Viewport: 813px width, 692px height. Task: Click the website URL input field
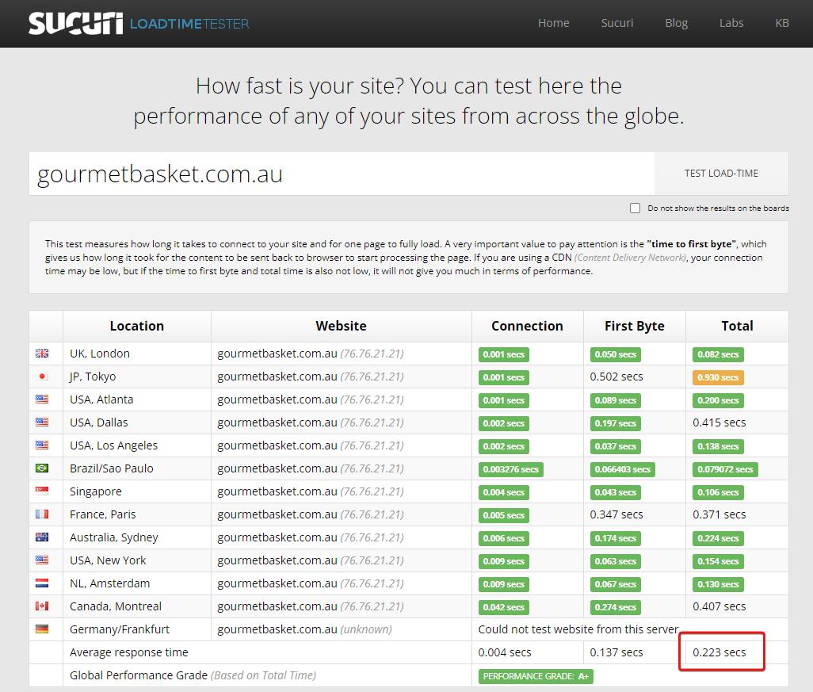click(x=341, y=174)
